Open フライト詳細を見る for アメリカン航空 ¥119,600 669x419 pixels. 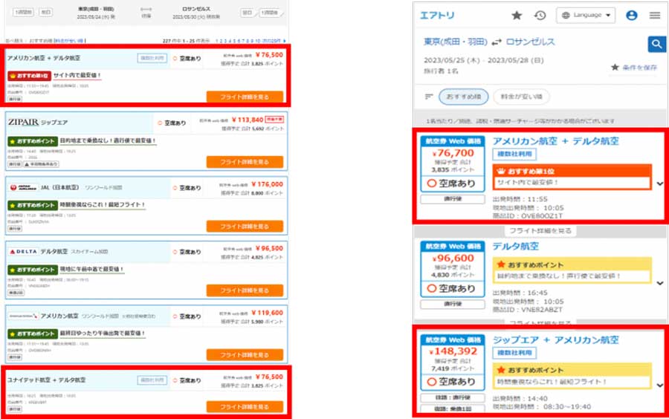coord(245,354)
